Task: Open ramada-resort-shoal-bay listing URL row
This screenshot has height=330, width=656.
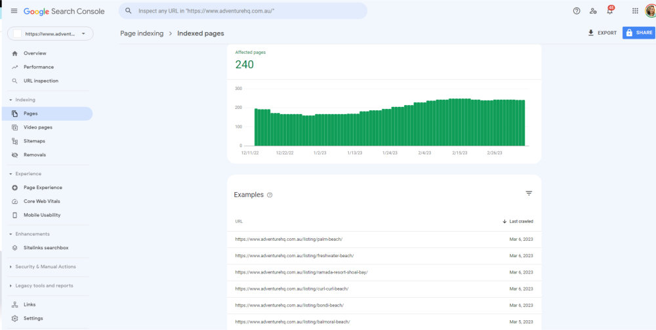Action: pyautogui.click(x=384, y=272)
